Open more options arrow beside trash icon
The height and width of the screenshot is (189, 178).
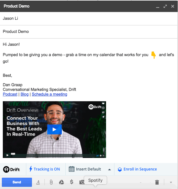pos(171,182)
